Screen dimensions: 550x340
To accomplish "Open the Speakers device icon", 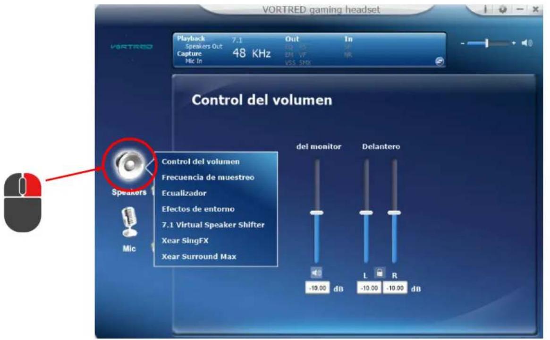I will [129, 164].
